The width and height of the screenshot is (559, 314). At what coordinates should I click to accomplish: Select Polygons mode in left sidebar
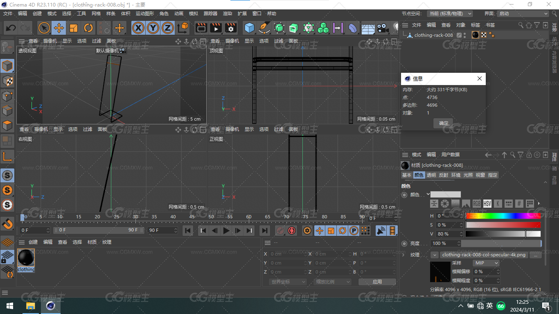point(7,126)
